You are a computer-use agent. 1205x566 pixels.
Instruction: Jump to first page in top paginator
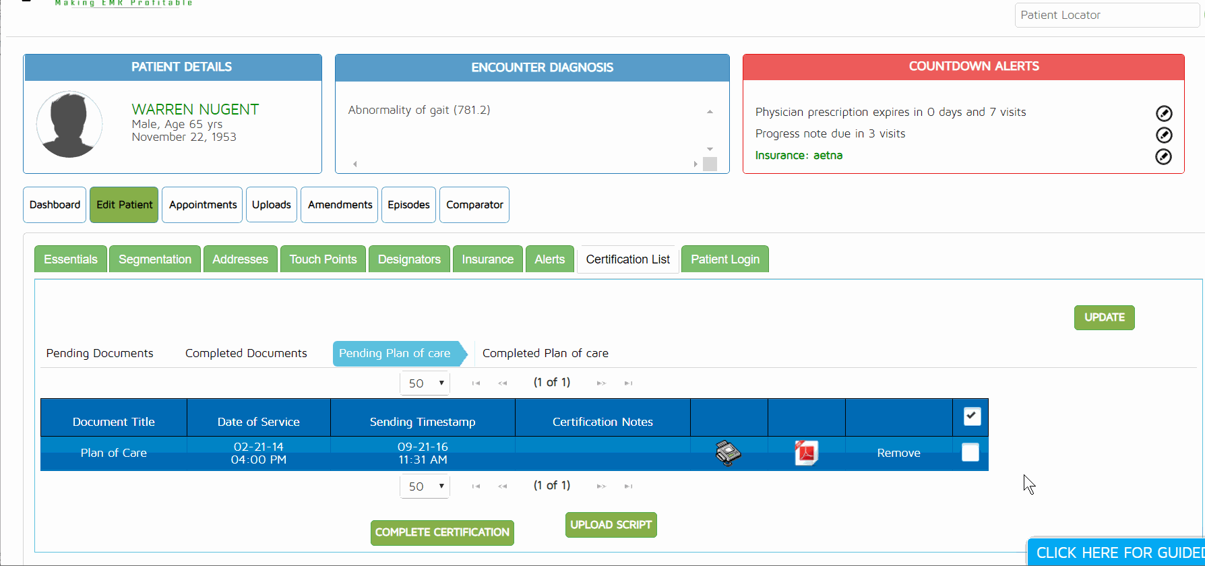[476, 383]
